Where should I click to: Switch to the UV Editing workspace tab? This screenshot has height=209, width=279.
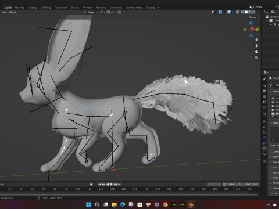45,8
